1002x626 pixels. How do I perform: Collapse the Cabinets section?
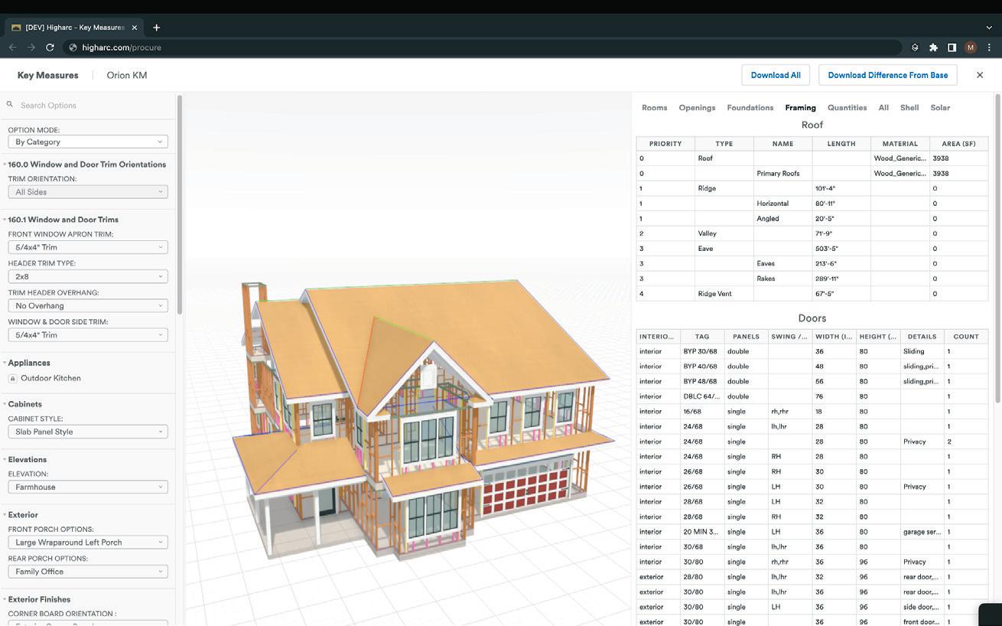pyautogui.click(x=5, y=404)
